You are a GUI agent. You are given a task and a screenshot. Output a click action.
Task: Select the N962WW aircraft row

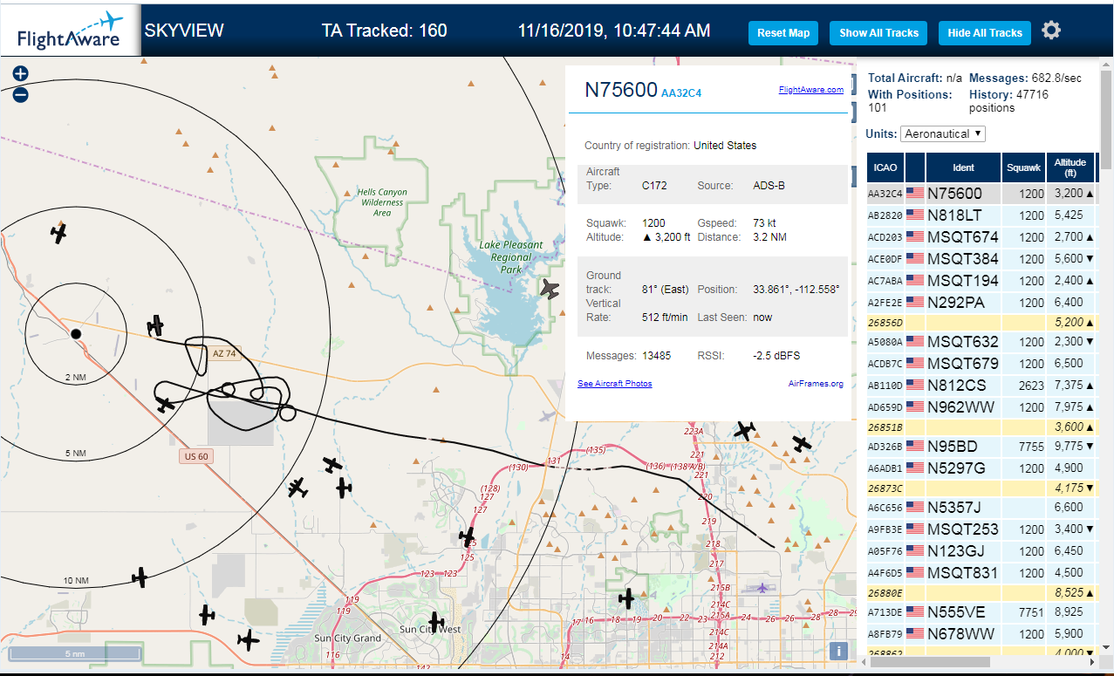981,407
